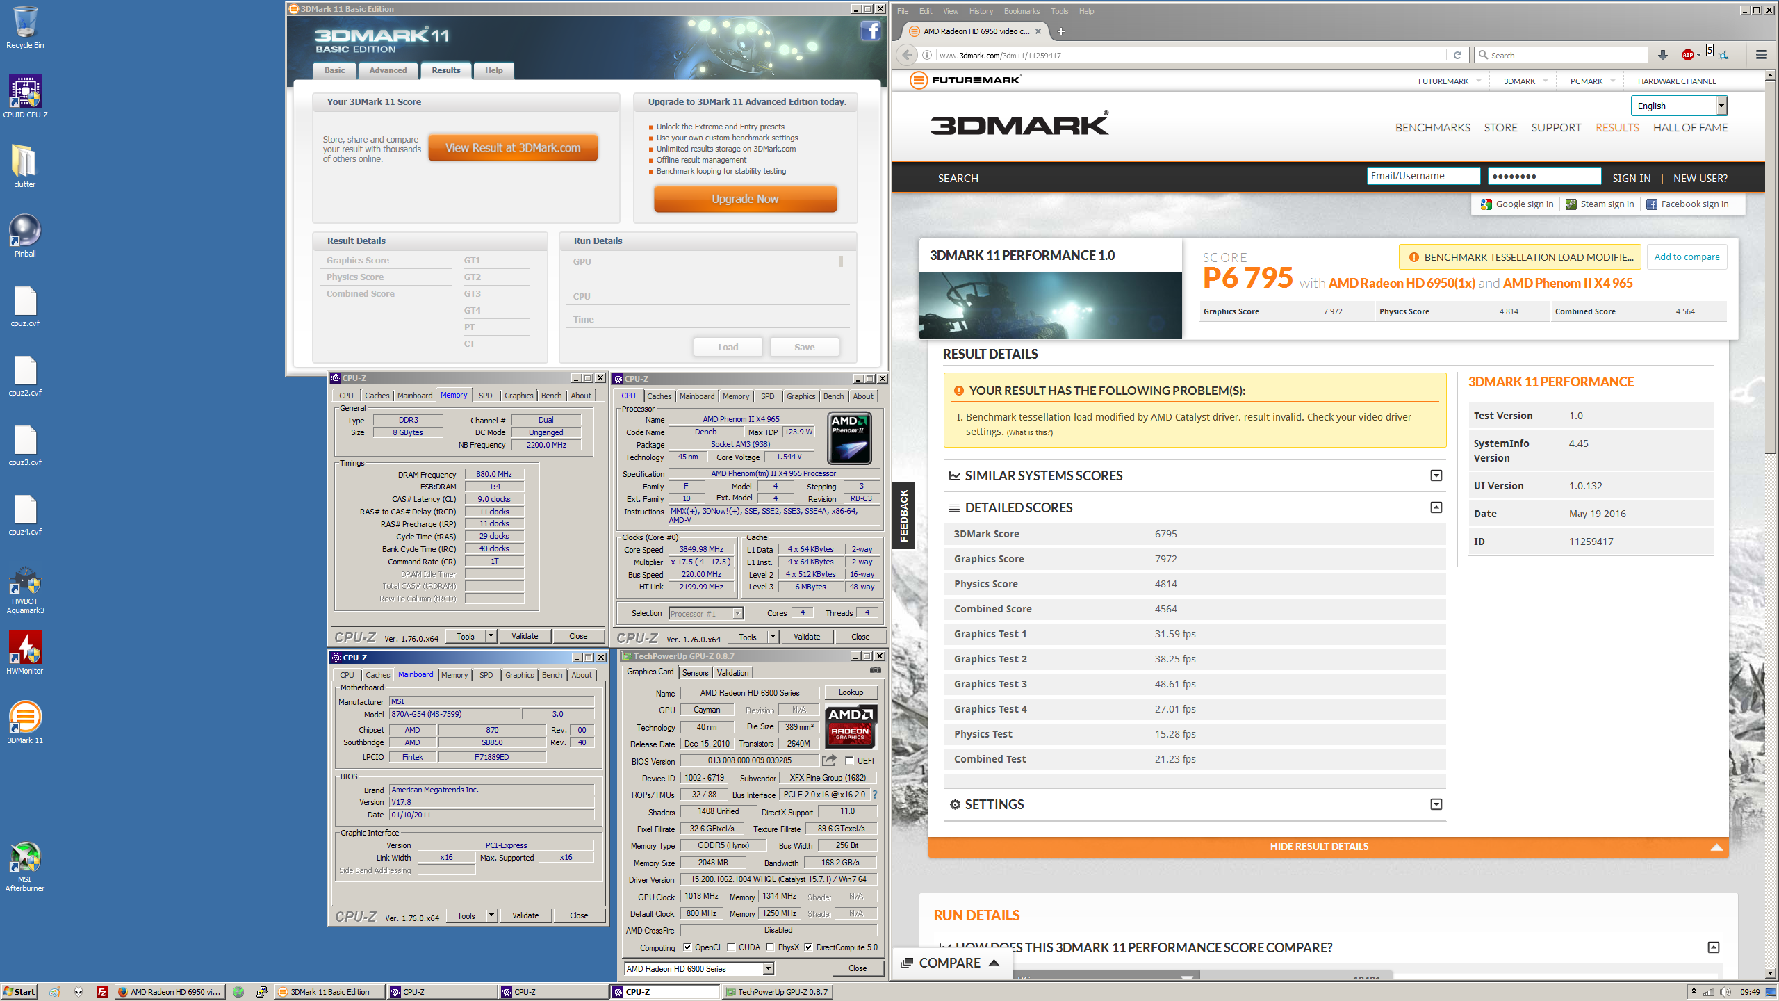Click HIDE RESULT DETAILS bar
Image resolution: width=1779 pixels, height=1001 pixels.
(1328, 846)
